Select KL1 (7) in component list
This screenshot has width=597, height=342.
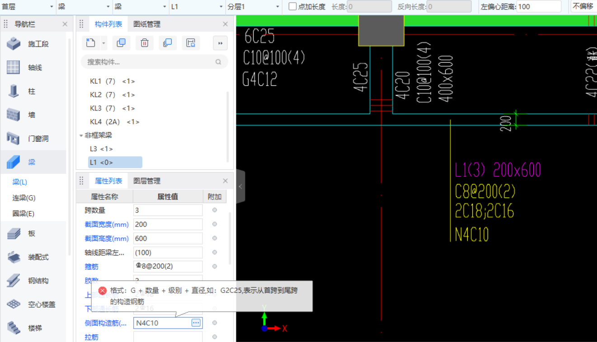(113, 81)
